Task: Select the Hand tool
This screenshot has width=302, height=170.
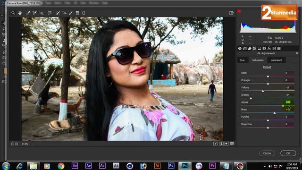Action: (x=20, y=13)
